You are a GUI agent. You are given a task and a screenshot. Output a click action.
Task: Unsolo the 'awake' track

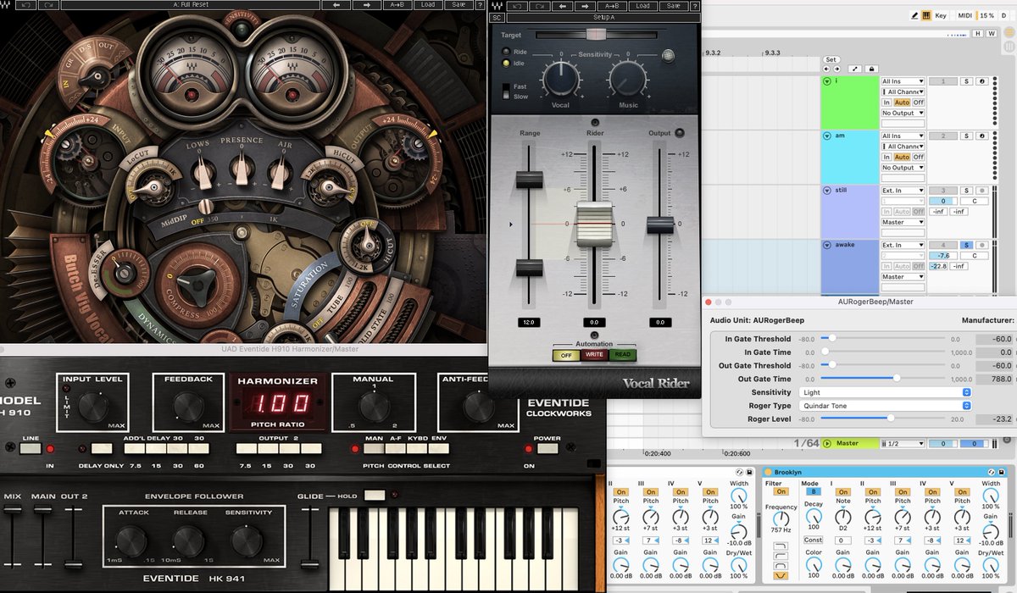pyautogui.click(x=966, y=245)
